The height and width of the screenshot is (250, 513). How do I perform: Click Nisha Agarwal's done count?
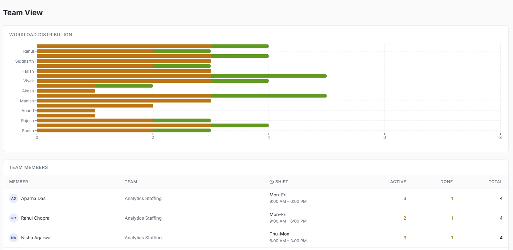pyautogui.click(x=452, y=238)
